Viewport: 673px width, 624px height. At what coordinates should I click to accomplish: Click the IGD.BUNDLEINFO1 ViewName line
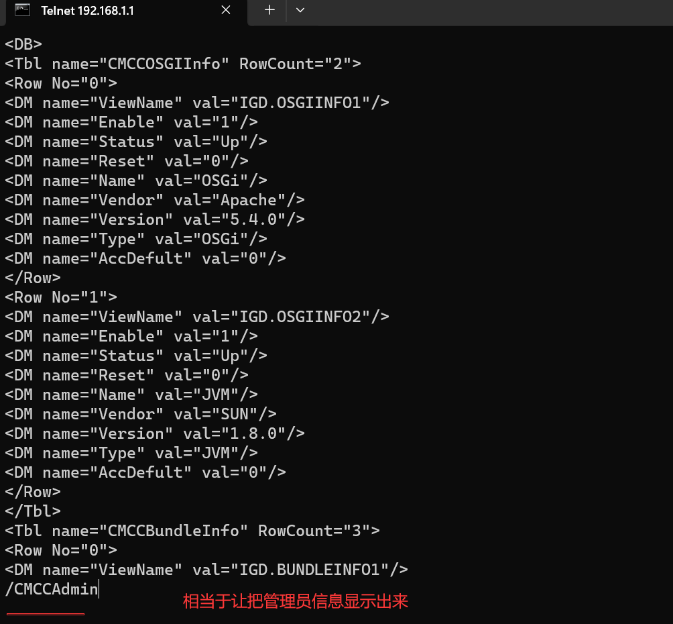point(206,570)
